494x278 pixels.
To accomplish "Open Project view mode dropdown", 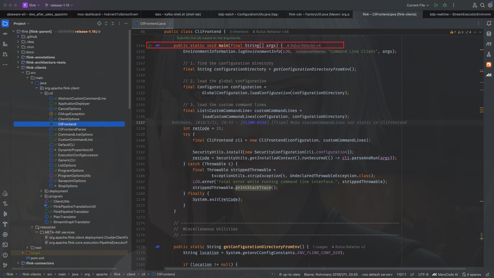I will pos(22,23).
